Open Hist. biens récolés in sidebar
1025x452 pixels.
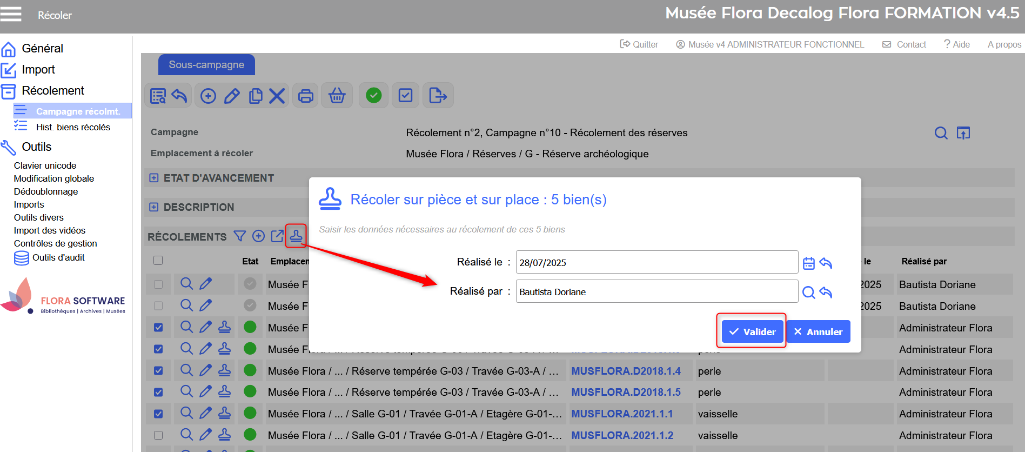click(73, 127)
